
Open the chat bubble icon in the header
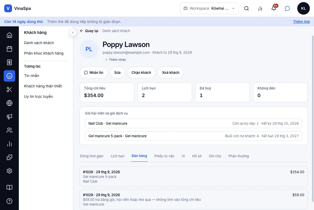coord(287,8)
